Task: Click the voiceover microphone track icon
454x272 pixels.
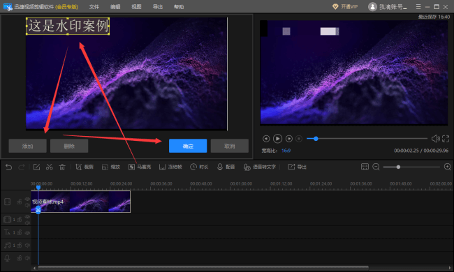Action: point(7,258)
